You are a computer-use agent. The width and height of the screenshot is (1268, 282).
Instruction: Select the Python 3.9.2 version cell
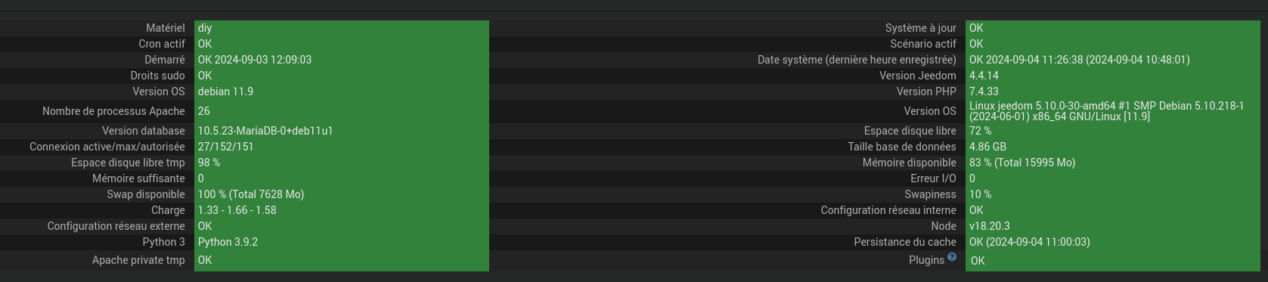click(x=342, y=242)
